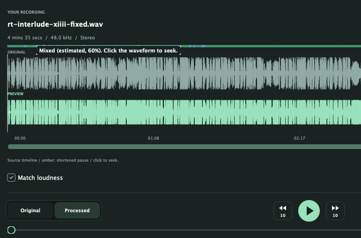The width and height of the screenshot is (361, 238).
Task: Click the 02:17 timeline marker
Action: pyautogui.click(x=299, y=138)
